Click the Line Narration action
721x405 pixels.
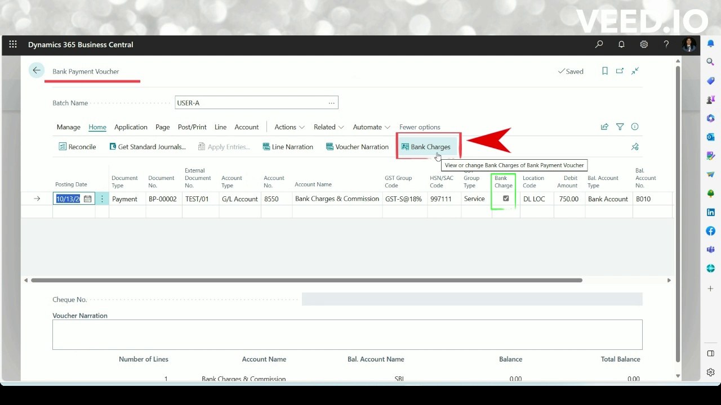[x=288, y=147]
